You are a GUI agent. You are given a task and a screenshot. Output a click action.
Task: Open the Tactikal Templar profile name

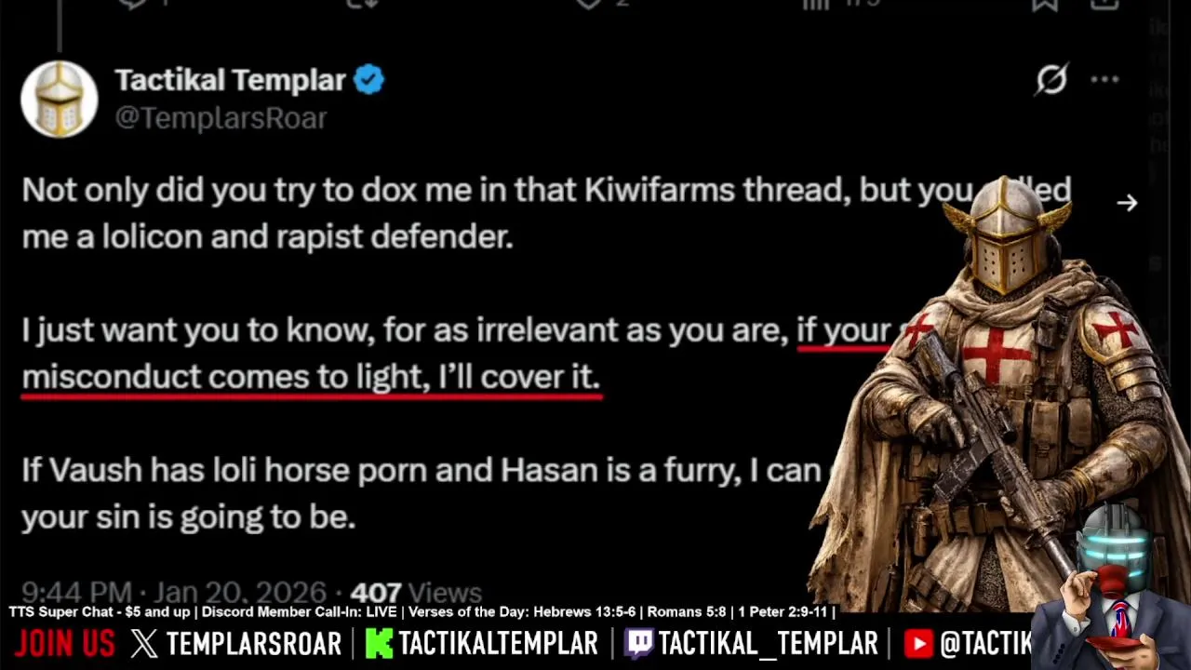[230, 80]
